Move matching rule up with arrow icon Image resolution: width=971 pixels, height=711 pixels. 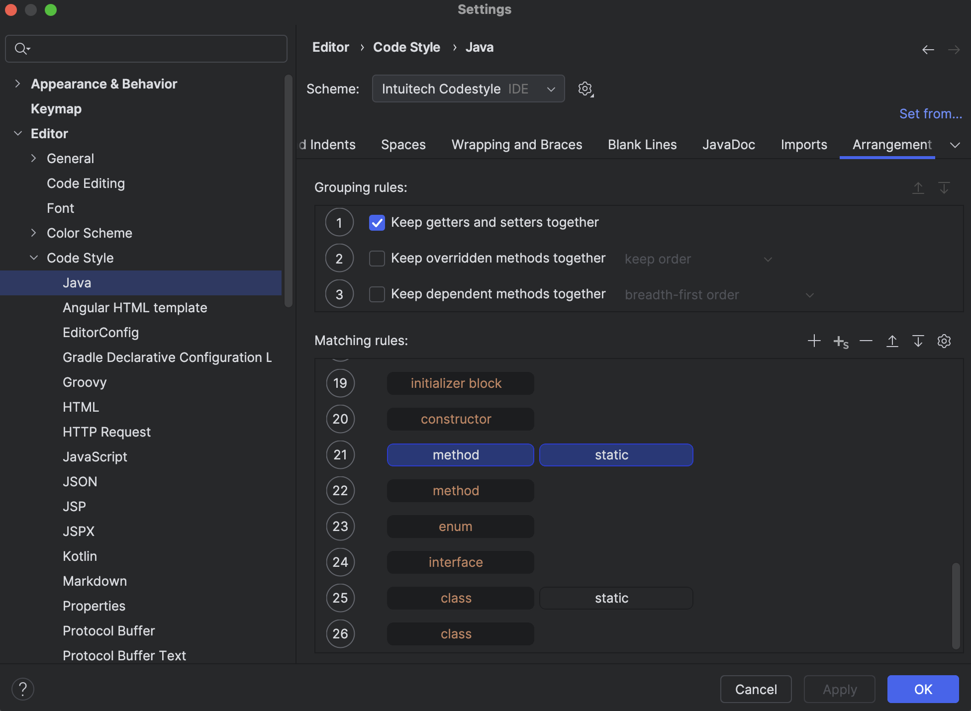[x=892, y=341]
